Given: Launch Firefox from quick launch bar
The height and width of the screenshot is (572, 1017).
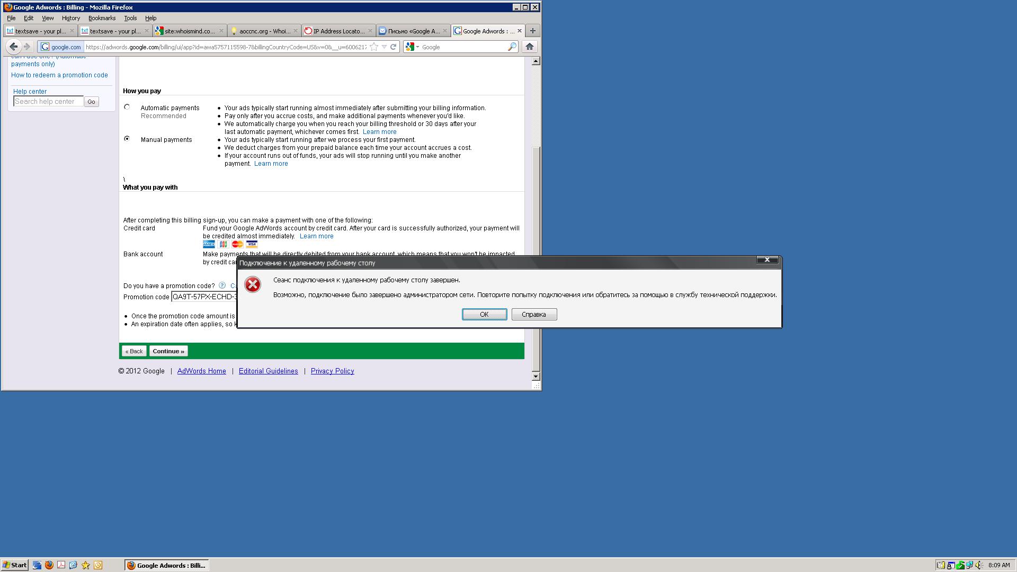Looking at the screenshot, I should click(49, 565).
